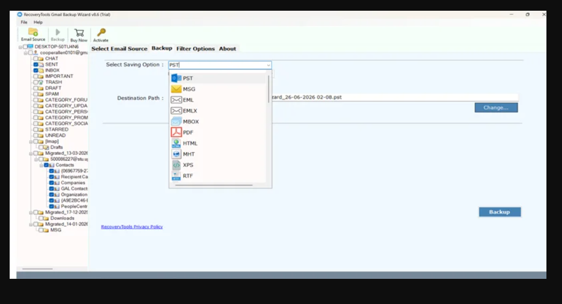Select the RTF icon option
This screenshot has width=562, height=304.
coord(176,176)
